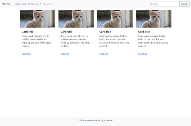191x126 pixels.
Task: Click the third card's Card title heading
Action: [105, 32]
